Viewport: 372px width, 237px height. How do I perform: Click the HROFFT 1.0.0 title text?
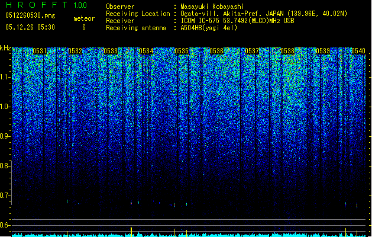click(x=47, y=5)
